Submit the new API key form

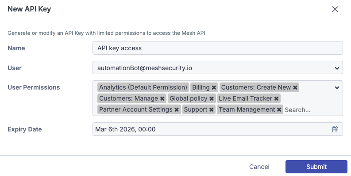316,167
